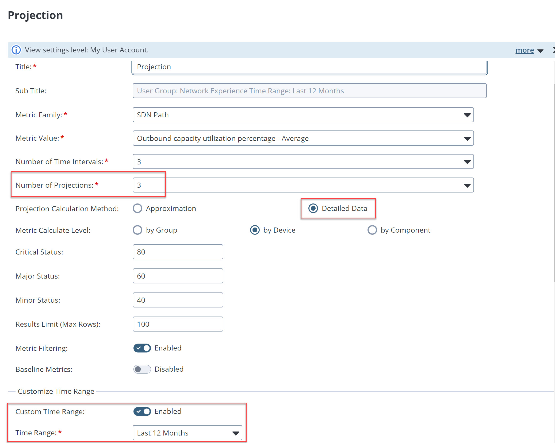Viewport: 555px width, 443px height.
Task: Open the Metric Value dropdown
Action: click(303, 138)
